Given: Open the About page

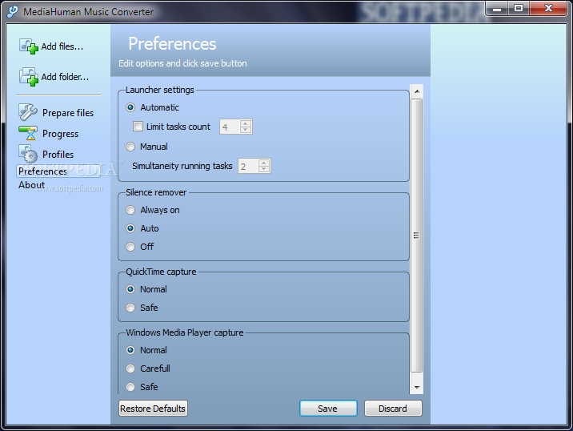Looking at the screenshot, I should coord(31,185).
